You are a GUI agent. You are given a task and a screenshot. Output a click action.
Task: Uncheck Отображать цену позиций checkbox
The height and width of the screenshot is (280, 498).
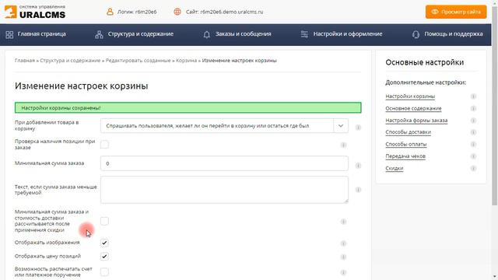[104, 256]
